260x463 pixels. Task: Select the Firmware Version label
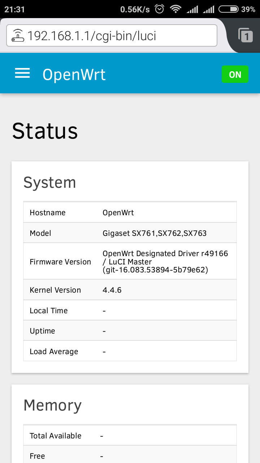(60, 262)
